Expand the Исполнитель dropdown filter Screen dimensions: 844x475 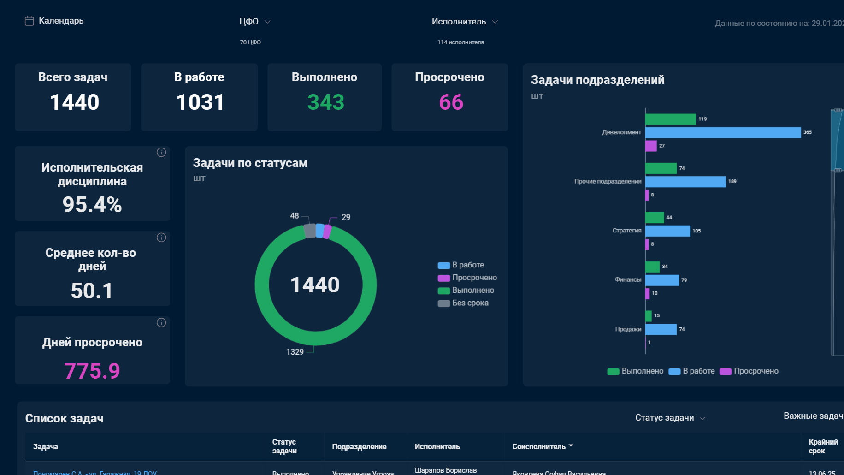(x=465, y=22)
